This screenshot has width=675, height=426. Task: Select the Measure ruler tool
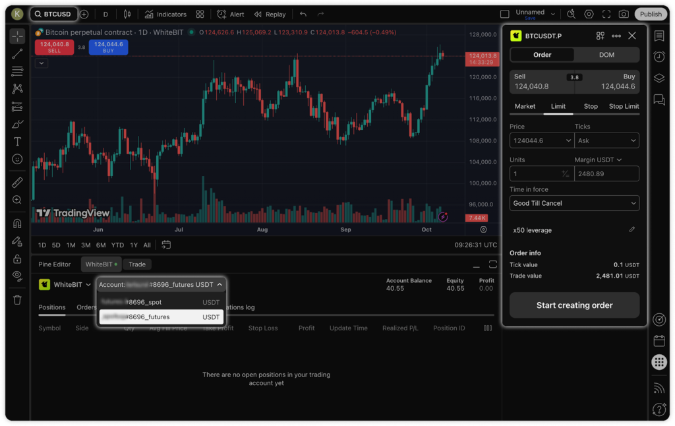coord(16,182)
